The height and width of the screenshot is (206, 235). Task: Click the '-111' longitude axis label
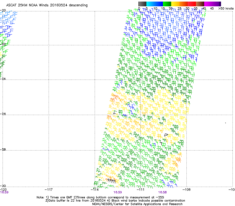[141, 190]
